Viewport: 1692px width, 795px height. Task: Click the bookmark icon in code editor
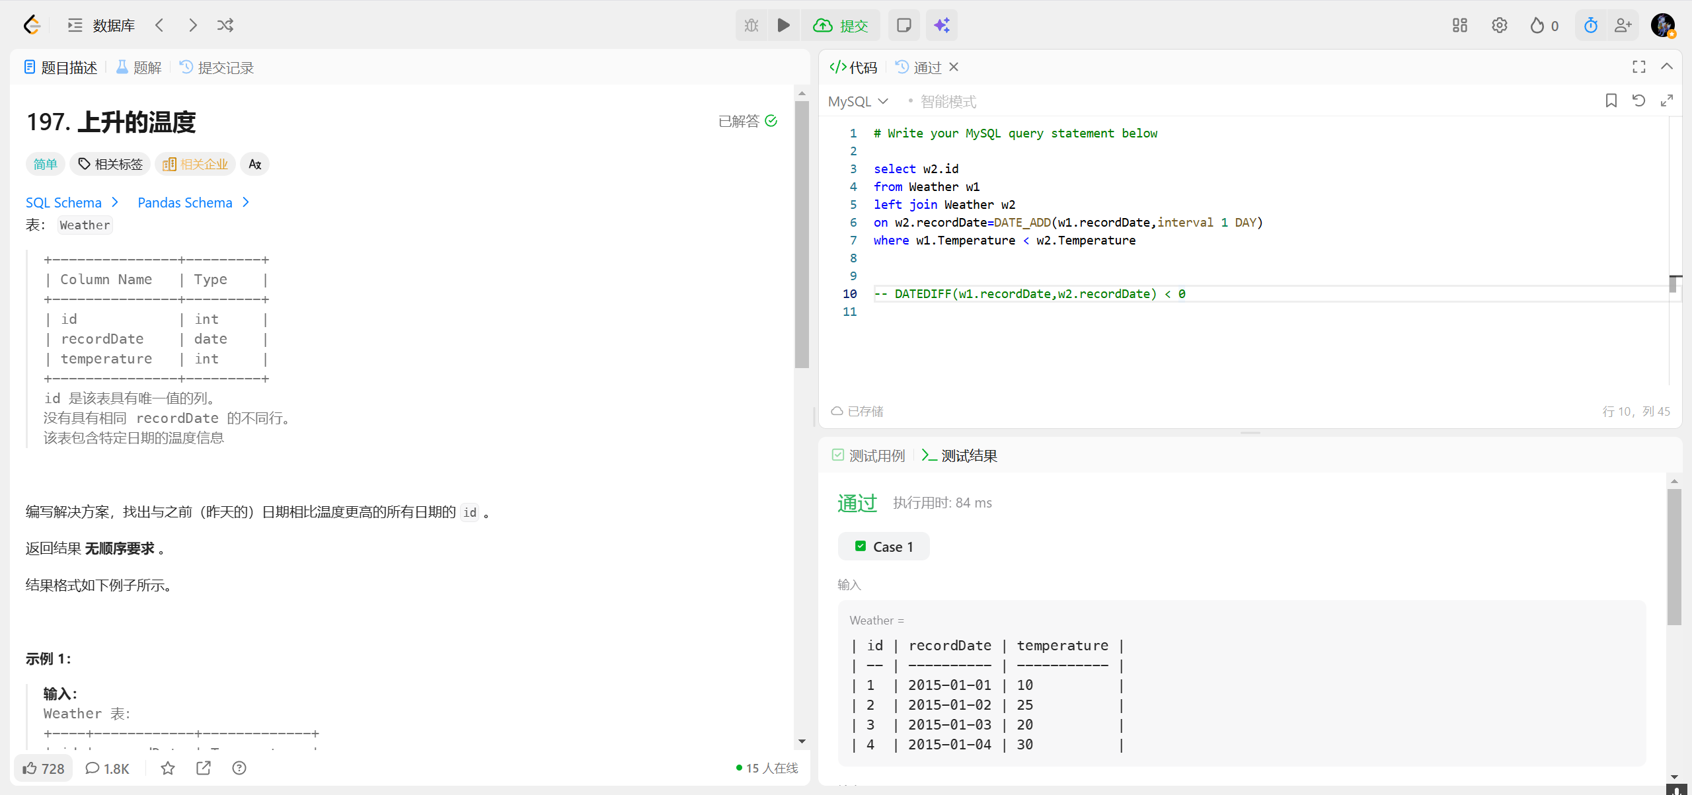(1611, 100)
